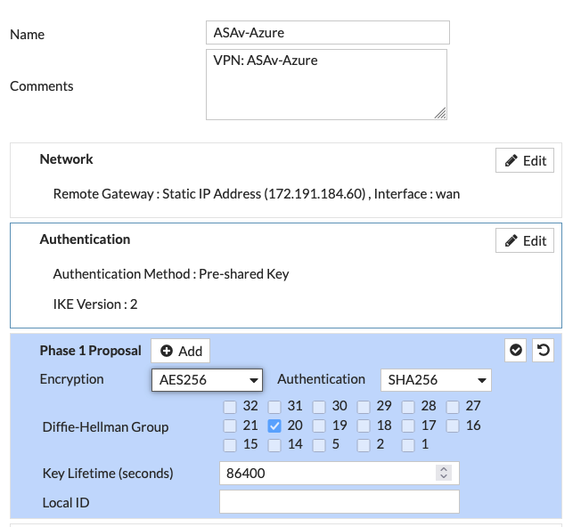Uncheck Diffie-Hellman Group 20
Viewport: 581px width, 527px height.
(x=275, y=426)
